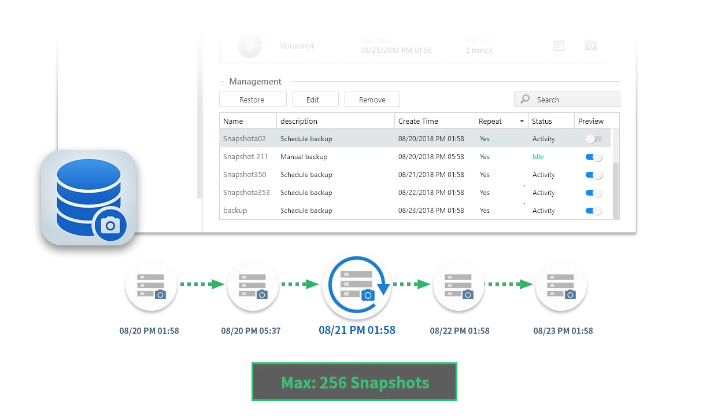Select the Snapshota02 row name

pos(245,139)
